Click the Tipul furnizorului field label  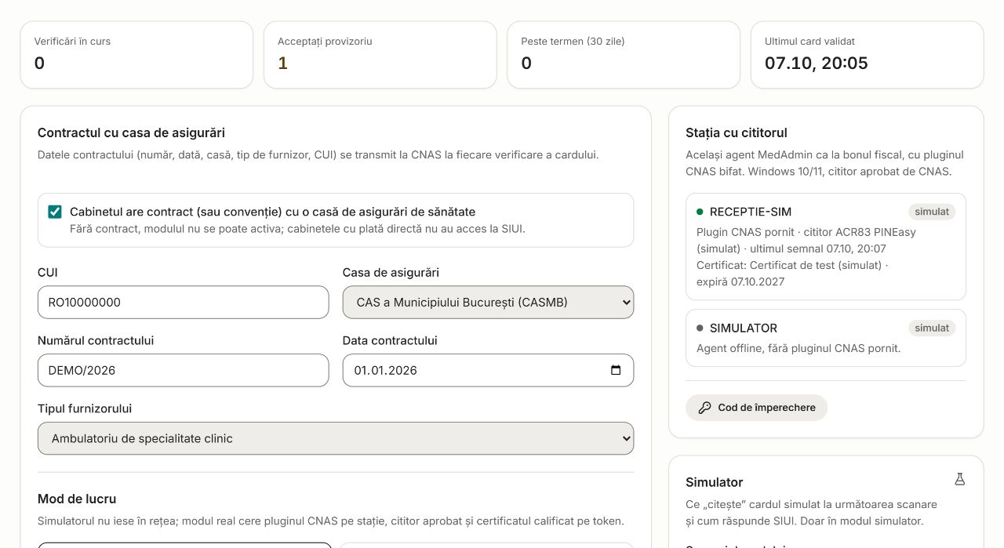[x=85, y=408]
